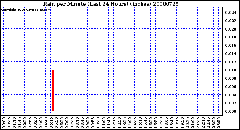Screen dimensions: 240x130
Task: Select the 22:45 time label
Action: coord(208,123)
